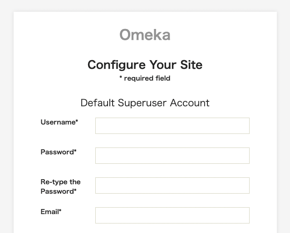Click the asterisk beside the Username label
Image resolution: width=290 pixels, height=233 pixels.
77,121
